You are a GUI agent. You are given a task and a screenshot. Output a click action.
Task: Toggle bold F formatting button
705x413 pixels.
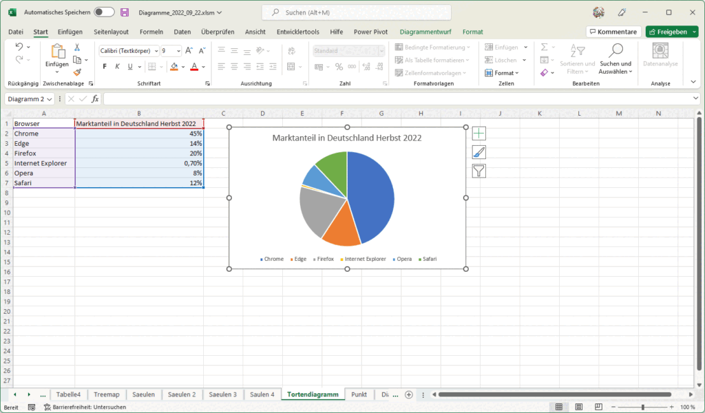(105, 67)
